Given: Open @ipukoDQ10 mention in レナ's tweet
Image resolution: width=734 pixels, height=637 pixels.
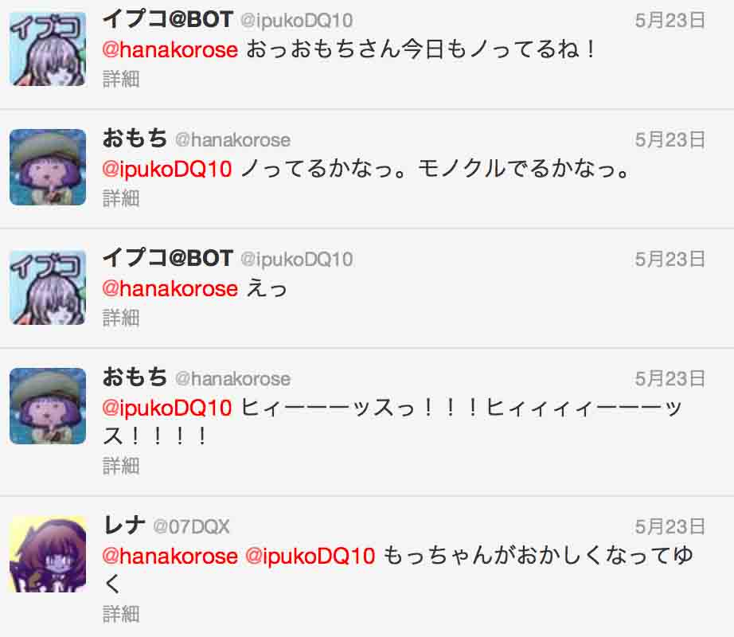Looking at the screenshot, I should tap(310, 556).
